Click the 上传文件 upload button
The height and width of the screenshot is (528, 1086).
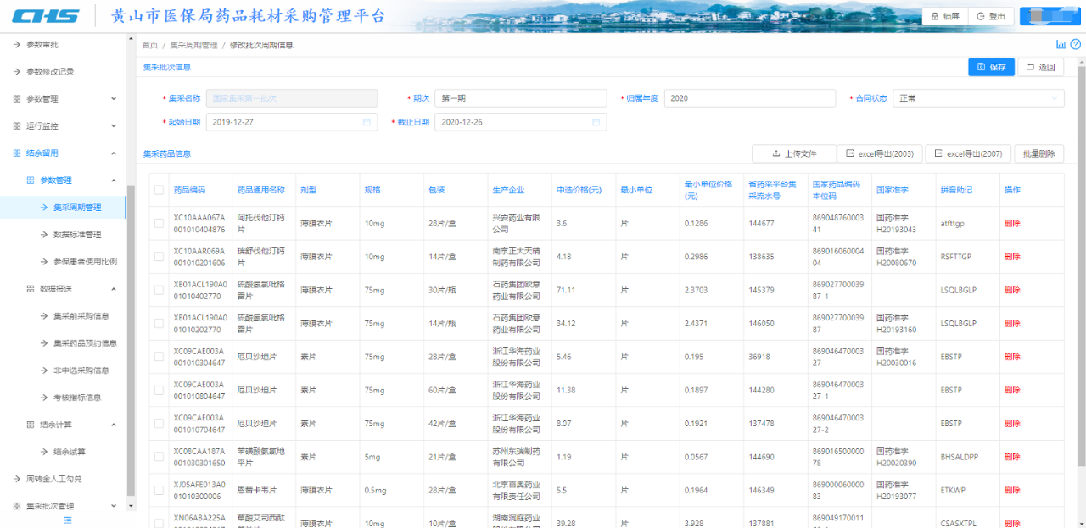pos(793,153)
